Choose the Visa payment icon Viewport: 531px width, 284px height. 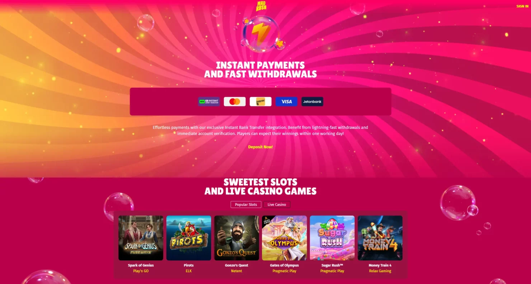(286, 102)
